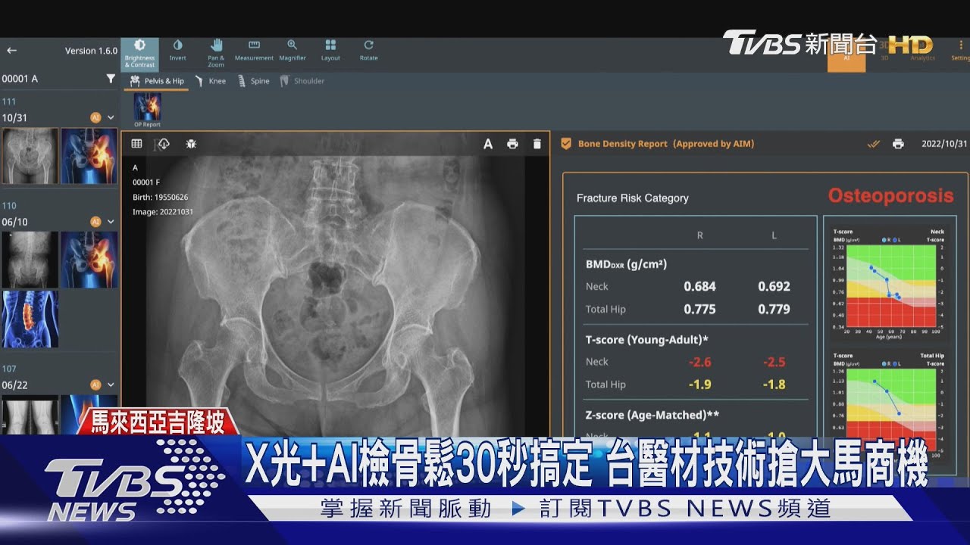Click the right total hip BMD 0.775

pos(699,309)
